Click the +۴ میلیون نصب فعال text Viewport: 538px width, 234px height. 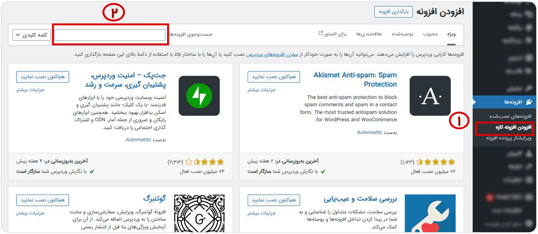pyautogui.click(x=202, y=172)
